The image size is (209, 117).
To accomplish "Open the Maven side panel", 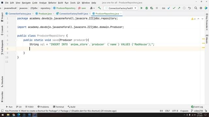I will pyautogui.click(x=207, y=39).
